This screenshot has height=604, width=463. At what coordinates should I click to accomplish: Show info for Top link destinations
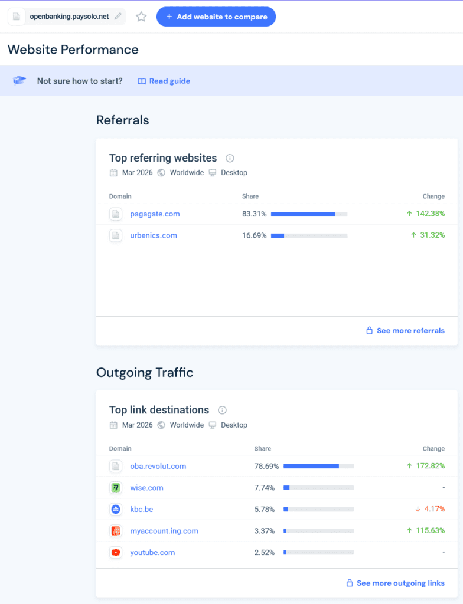coord(222,411)
